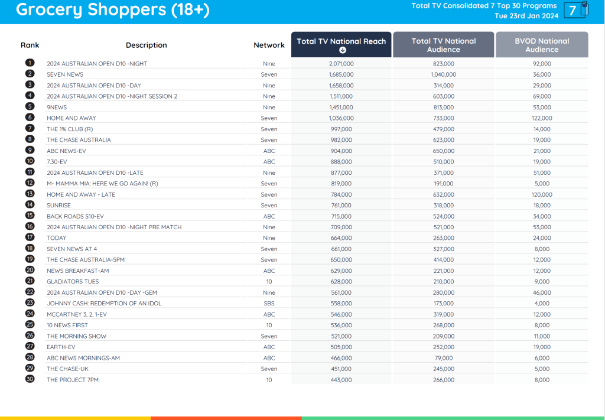Select the EARTH-EV program description
605x420 pixels.
coord(61,347)
